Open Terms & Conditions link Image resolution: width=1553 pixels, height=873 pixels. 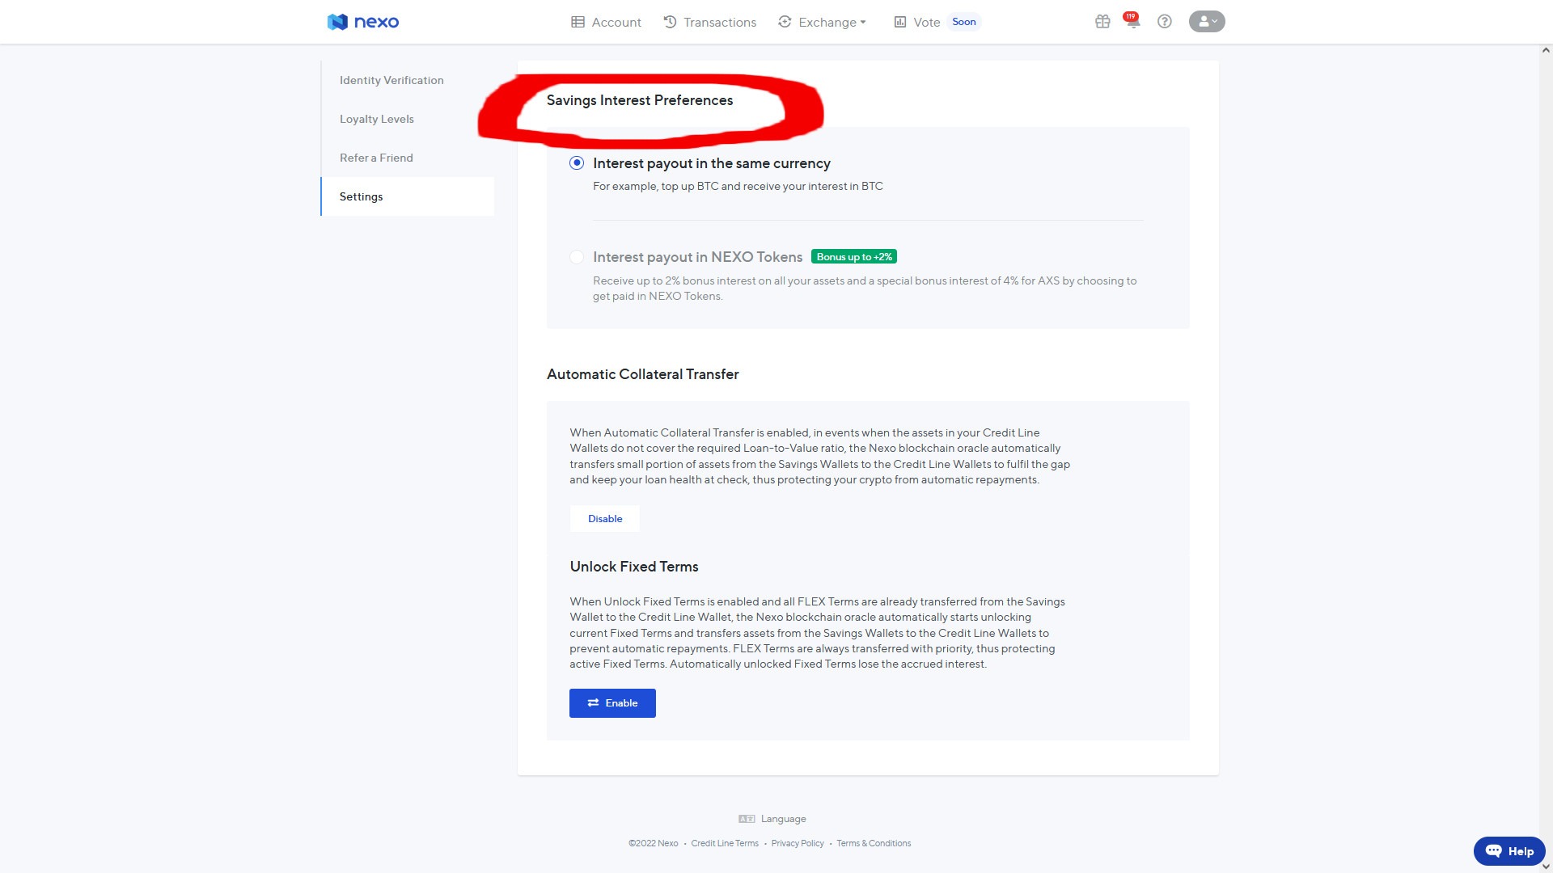(x=874, y=843)
